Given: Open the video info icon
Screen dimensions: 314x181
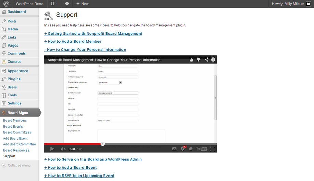Looking at the screenshot, I should click(x=213, y=60).
